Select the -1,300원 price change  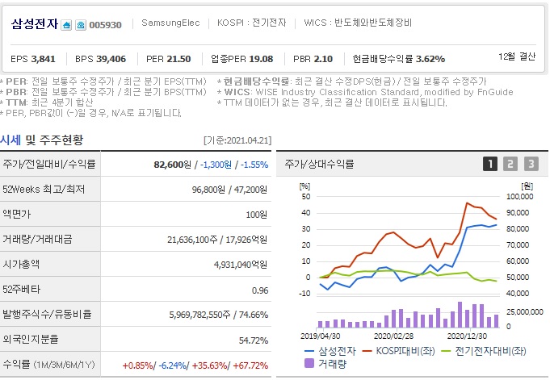click(x=216, y=165)
